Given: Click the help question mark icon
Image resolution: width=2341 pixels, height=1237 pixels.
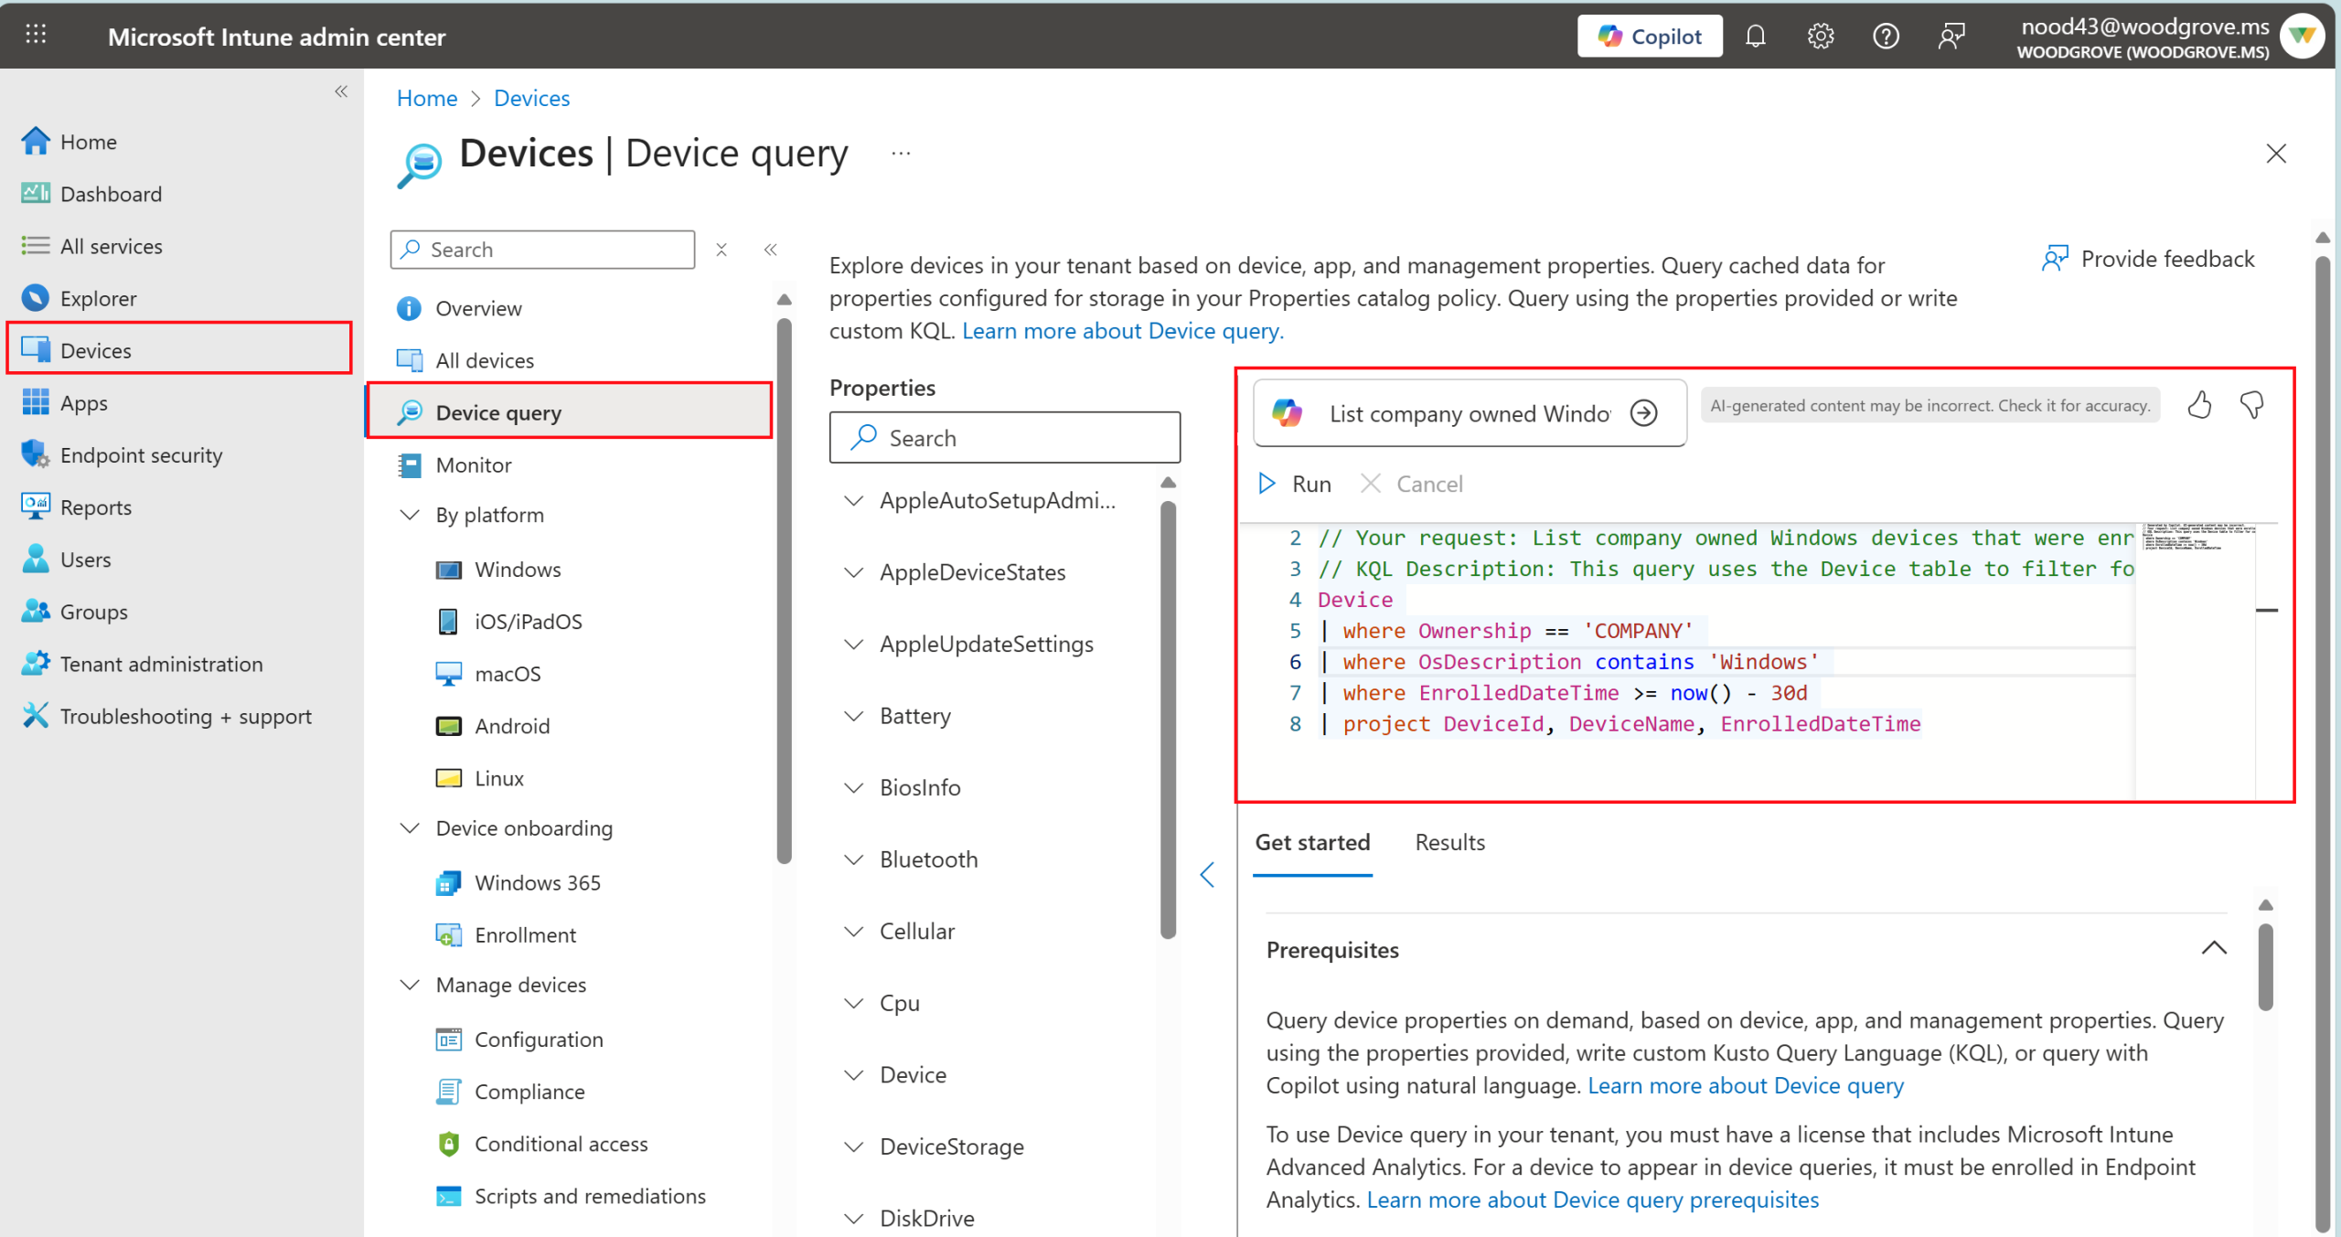Looking at the screenshot, I should [1886, 37].
